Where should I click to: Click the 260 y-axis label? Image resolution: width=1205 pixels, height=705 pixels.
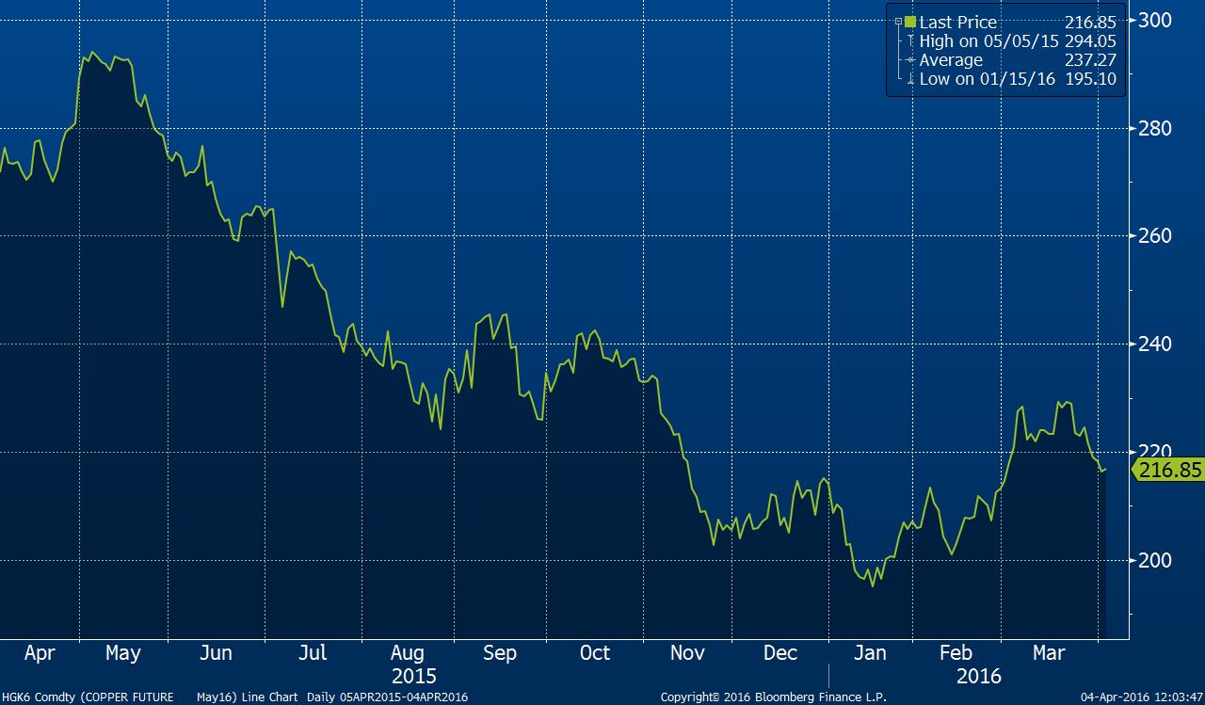click(x=1154, y=235)
